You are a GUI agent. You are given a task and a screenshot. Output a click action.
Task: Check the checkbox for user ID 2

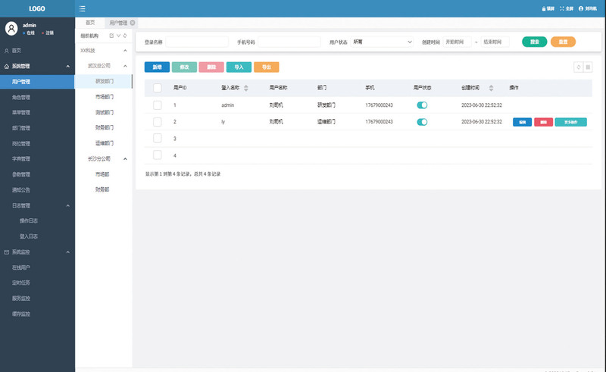coord(158,121)
